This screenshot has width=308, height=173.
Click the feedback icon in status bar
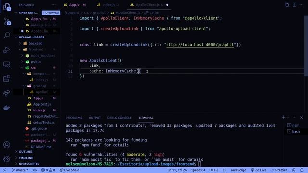[x=294, y=170]
